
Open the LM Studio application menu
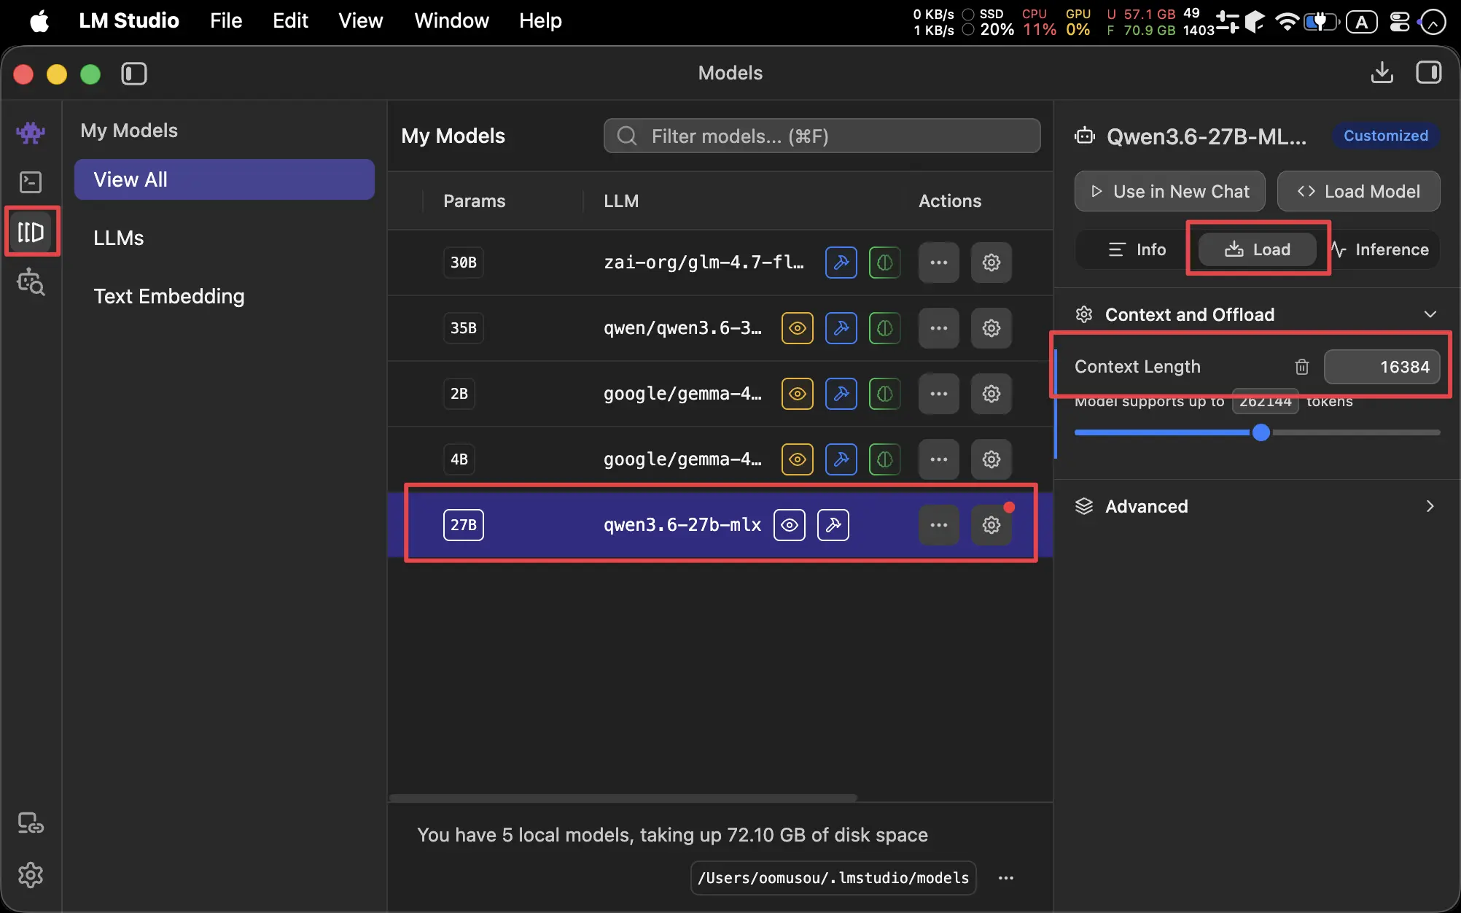pyautogui.click(x=129, y=20)
